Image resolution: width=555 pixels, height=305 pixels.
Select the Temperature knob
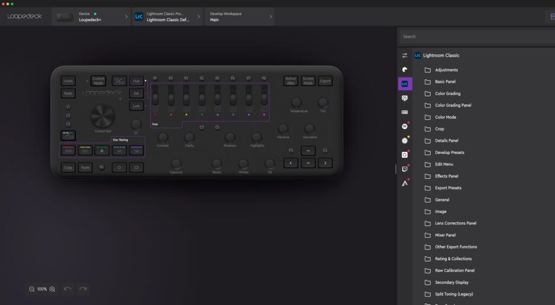296,102
